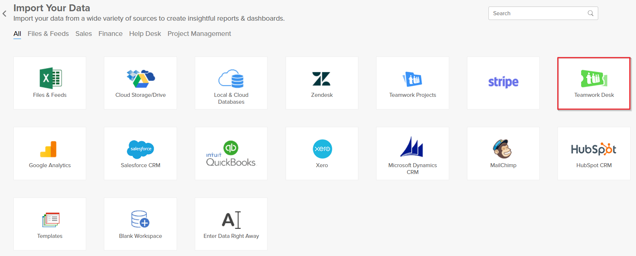Click the Teamwork Desk green icon
Screen dimensions: 636x256
click(x=594, y=79)
